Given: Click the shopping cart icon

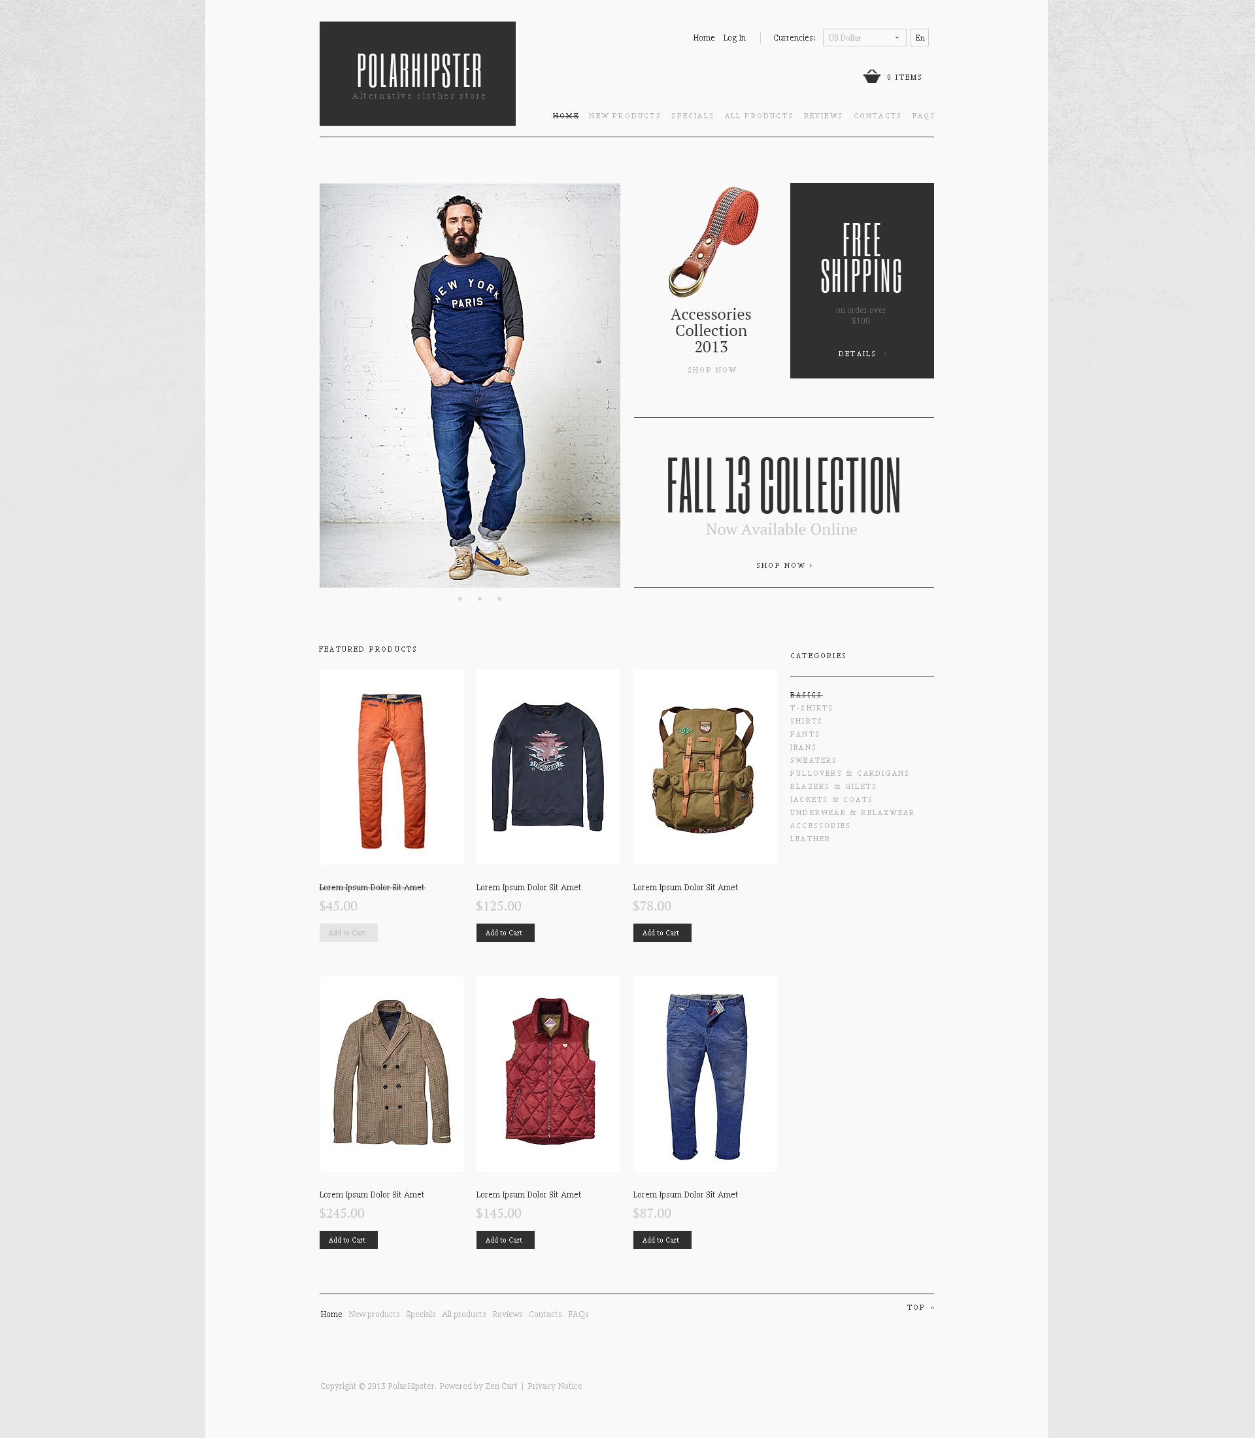Looking at the screenshot, I should click(869, 77).
